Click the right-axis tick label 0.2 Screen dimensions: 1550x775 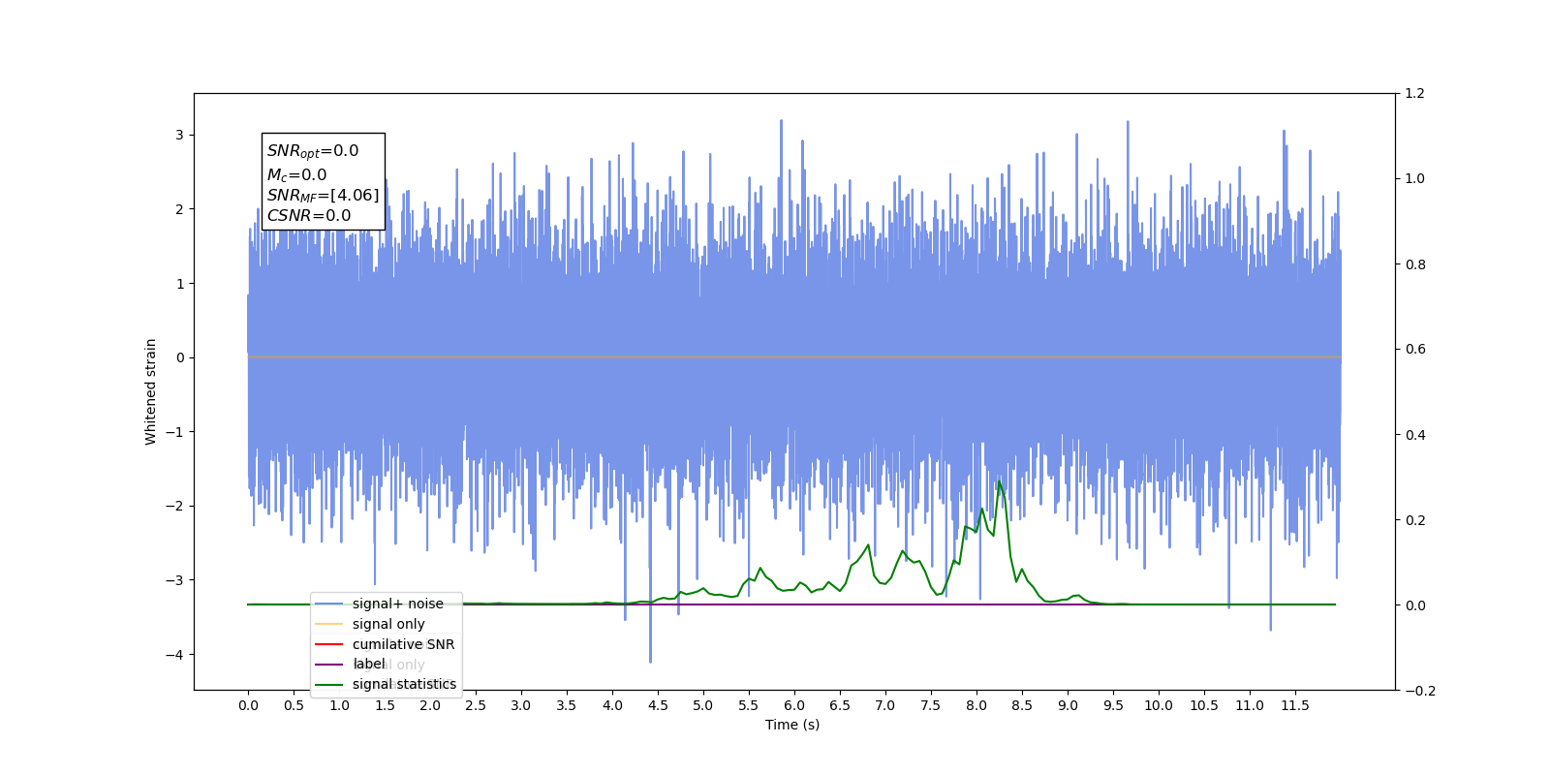point(1415,520)
